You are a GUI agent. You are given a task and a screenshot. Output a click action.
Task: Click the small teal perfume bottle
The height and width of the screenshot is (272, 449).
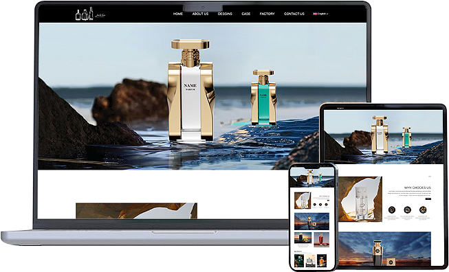(x=263, y=98)
